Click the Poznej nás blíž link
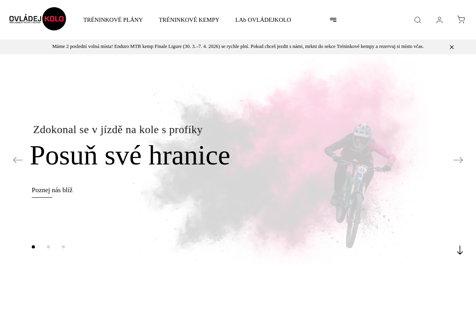Image resolution: width=476 pixels, height=317 pixels. [x=52, y=190]
